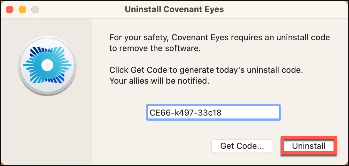Click the 'to remove the software.' text
Screen dimensions: 349x166
click(155, 49)
